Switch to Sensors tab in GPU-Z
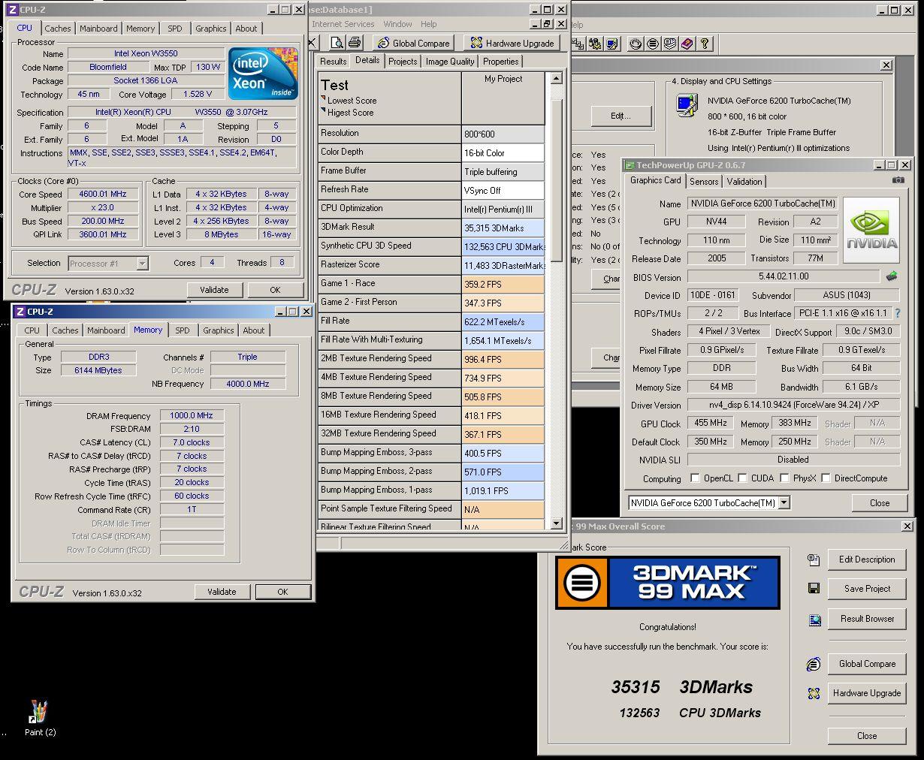The height and width of the screenshot is (760, 924). (x=704, y=182)
